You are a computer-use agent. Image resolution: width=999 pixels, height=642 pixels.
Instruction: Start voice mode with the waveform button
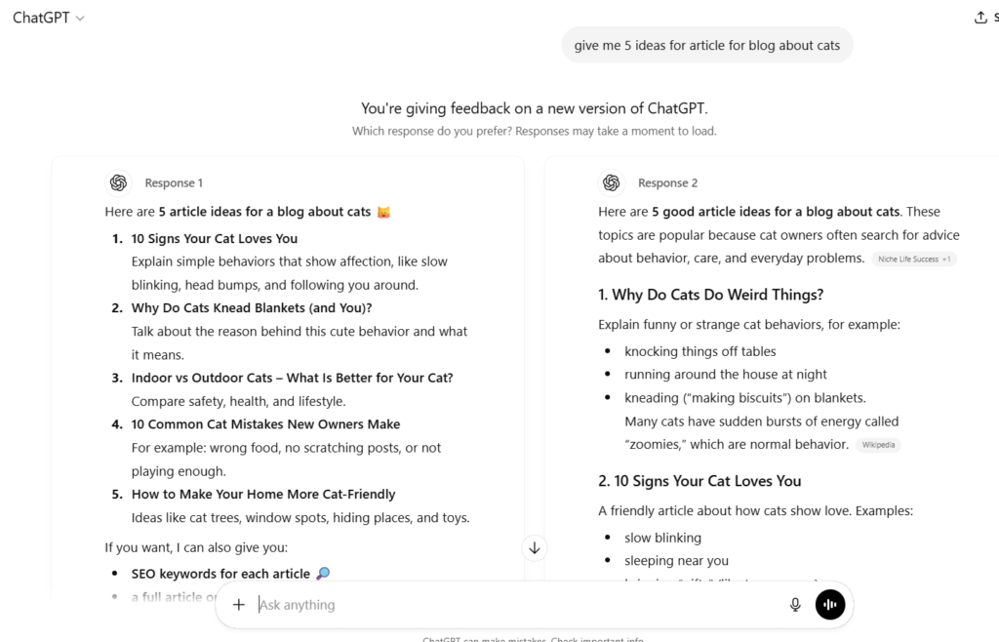pyautogui.click(x=830, y=605)
